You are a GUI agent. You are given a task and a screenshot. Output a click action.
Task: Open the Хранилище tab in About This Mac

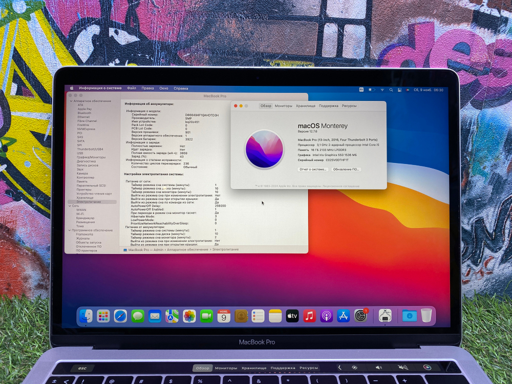click(306, 106)
